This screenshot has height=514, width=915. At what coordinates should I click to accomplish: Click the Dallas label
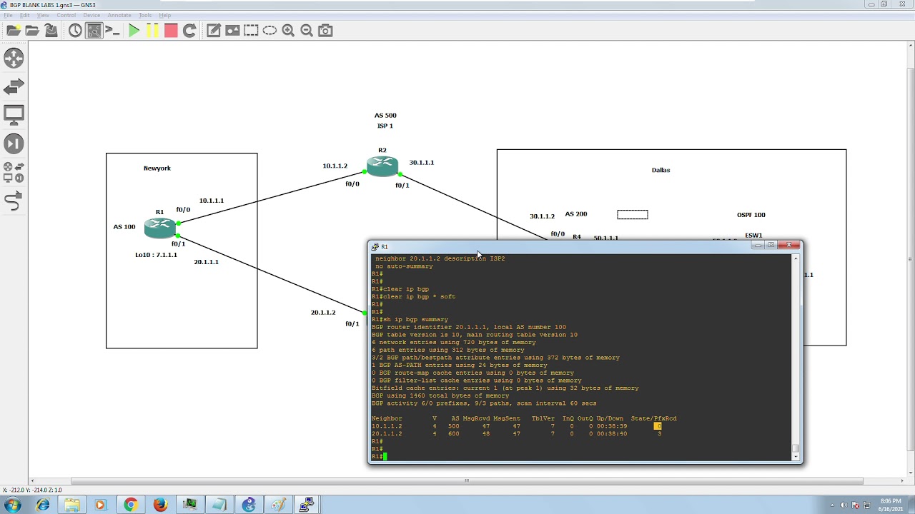[x=661, y=170]
